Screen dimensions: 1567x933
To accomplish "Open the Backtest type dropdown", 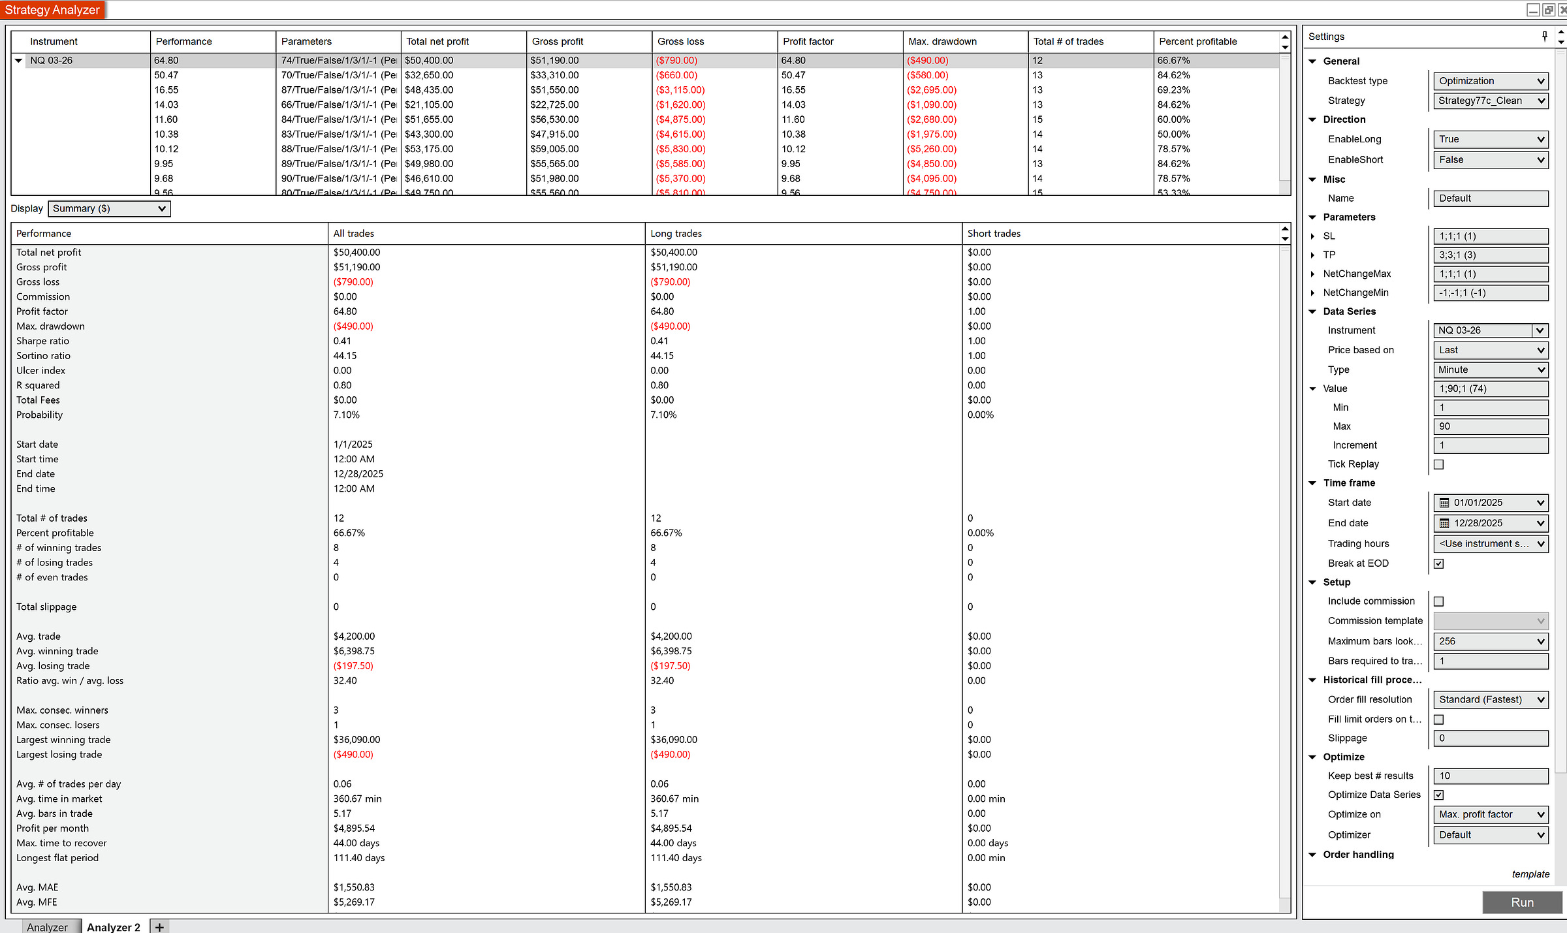I will (1491, 81).
